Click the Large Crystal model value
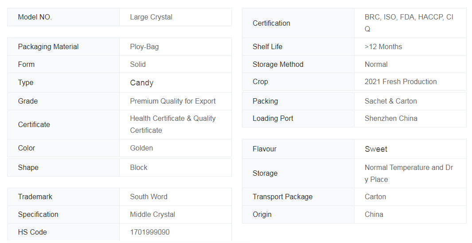The height and width of the screenshot is (243, 472). coord(151,17)
